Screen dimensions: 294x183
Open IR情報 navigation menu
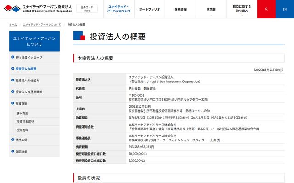(211, 9)
